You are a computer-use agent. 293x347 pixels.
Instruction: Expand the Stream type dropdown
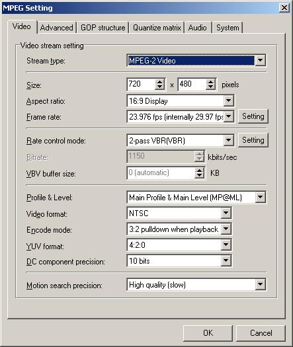tap(260, 60)
